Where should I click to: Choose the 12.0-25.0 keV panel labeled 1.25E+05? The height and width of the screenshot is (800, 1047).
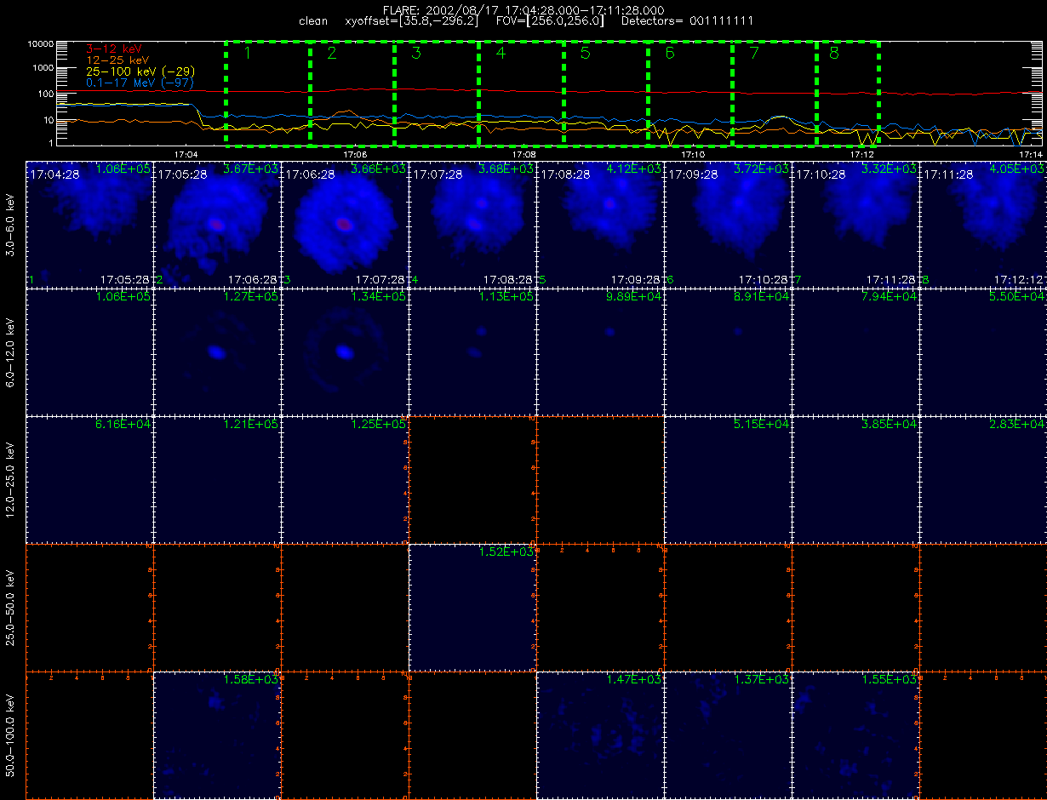coord(345,479)
